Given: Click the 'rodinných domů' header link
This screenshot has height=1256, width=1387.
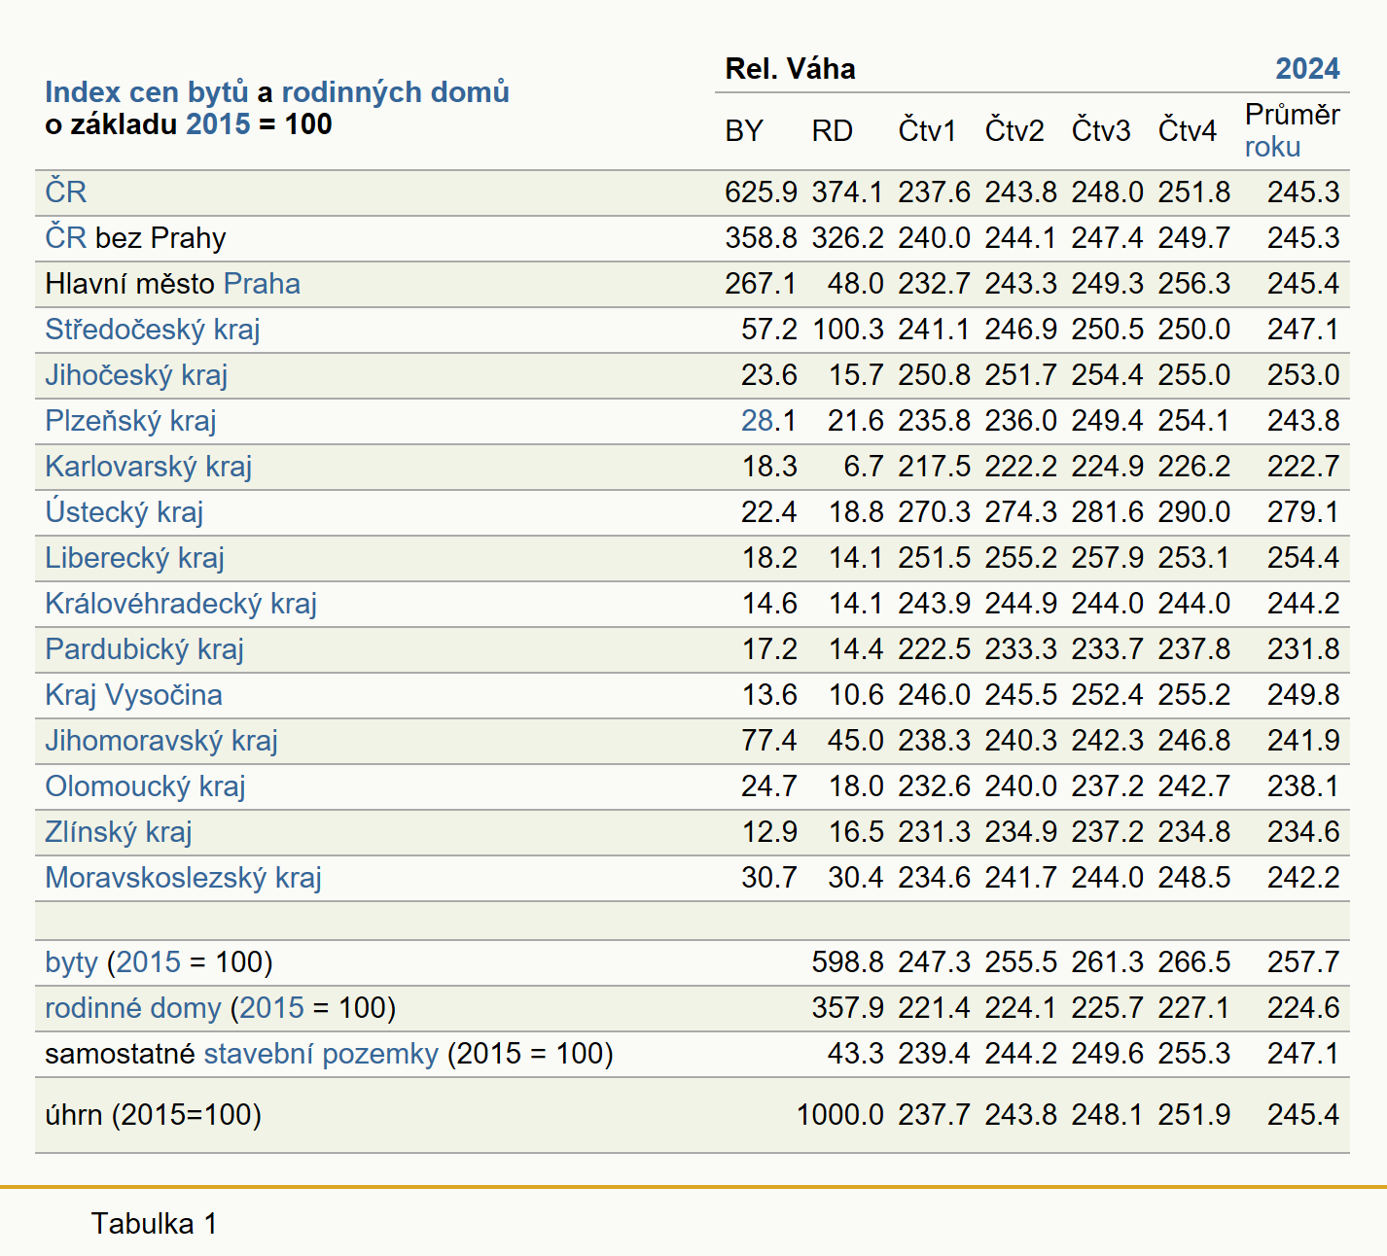Looking at the screenshot, I should click(x=395, y=92).
